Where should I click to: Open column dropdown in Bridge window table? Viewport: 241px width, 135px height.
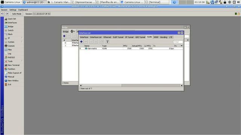point(188,40)
